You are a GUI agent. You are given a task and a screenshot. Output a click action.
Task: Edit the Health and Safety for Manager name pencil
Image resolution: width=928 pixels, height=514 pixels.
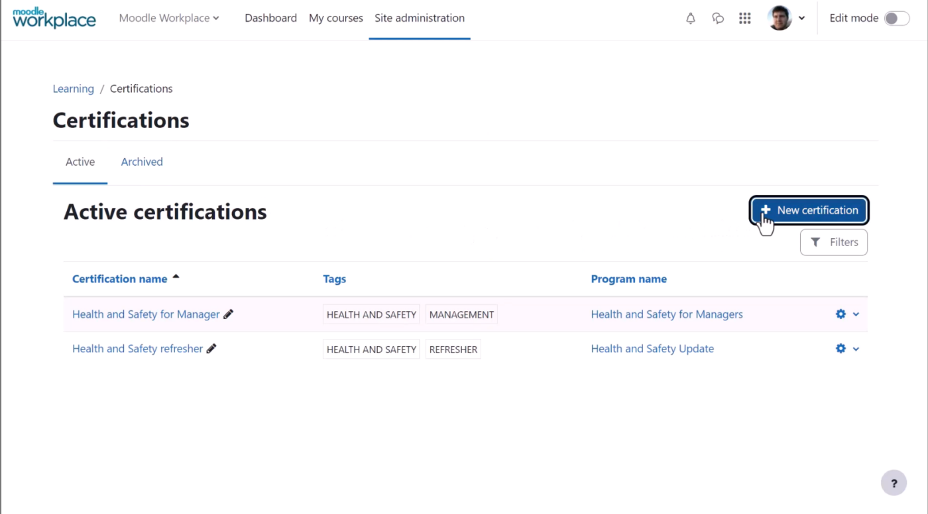pos(228,314)
